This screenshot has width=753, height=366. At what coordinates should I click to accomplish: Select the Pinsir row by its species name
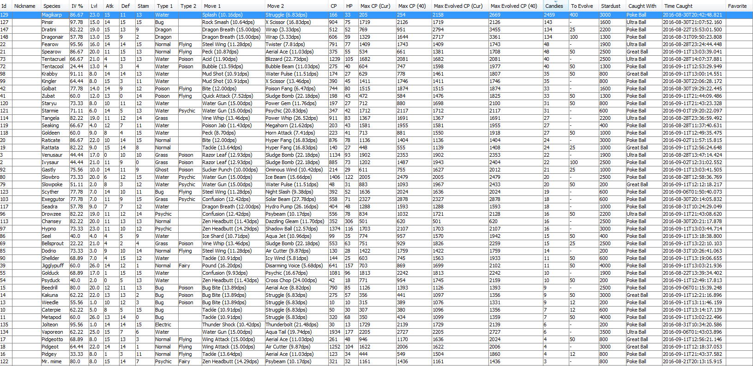54,22
